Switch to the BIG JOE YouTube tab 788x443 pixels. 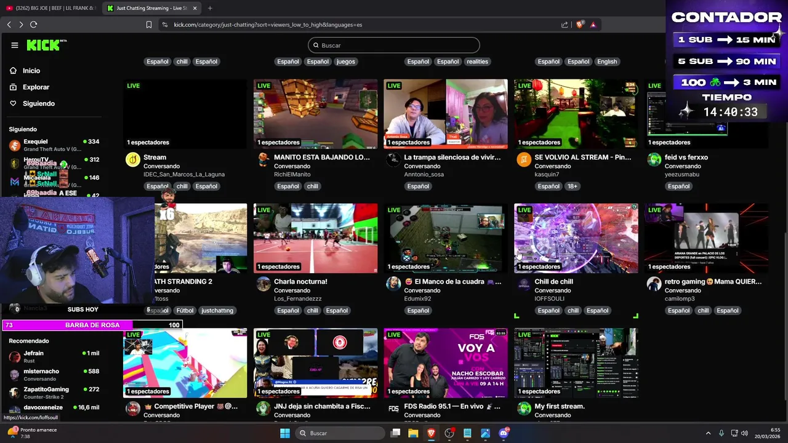[50, 8]
